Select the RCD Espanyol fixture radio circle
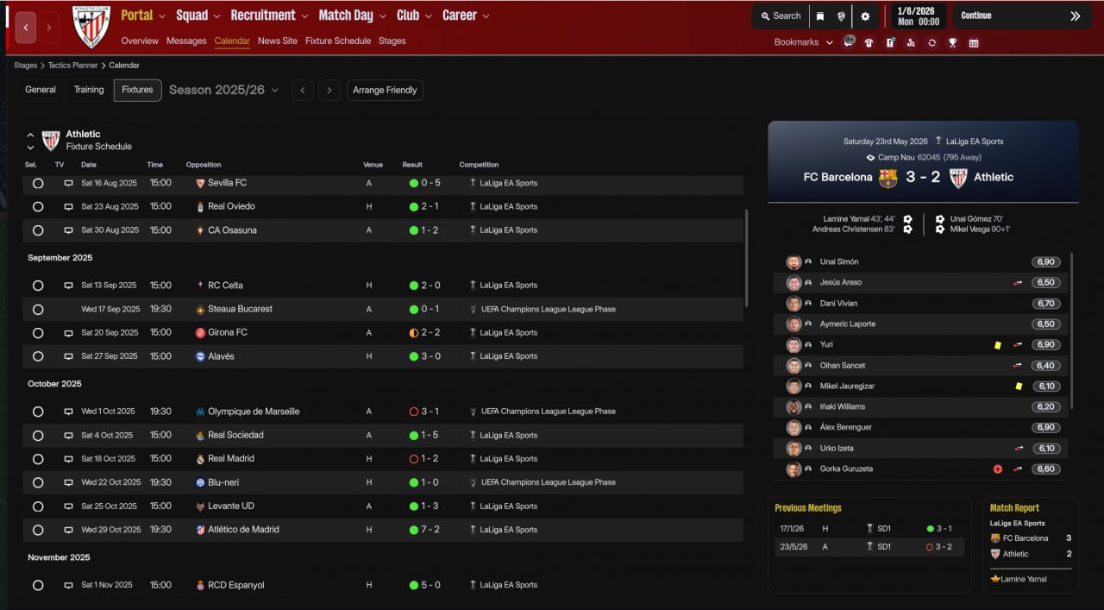 (38, 585)
